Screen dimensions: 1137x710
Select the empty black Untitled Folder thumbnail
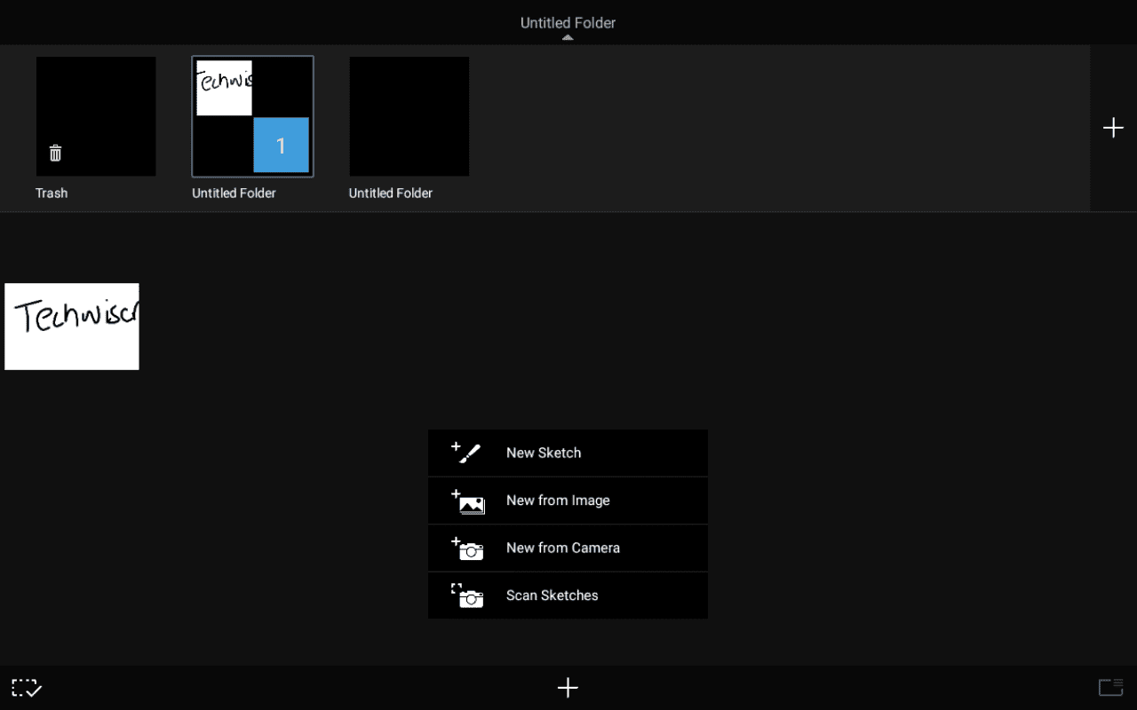point(409,116)
